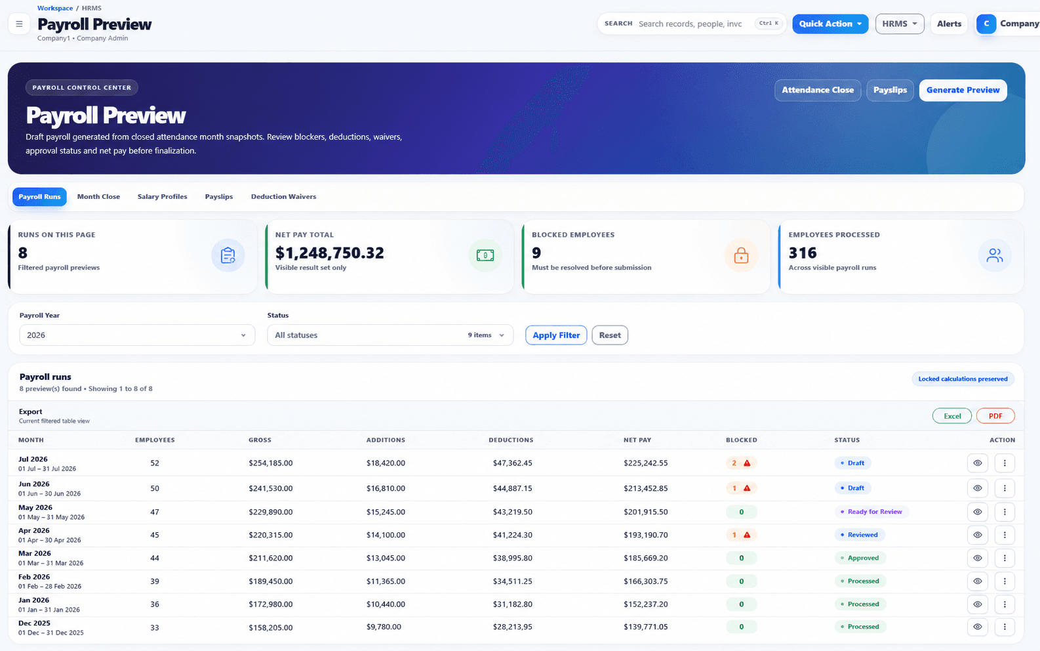The width and height of the screenshot is (1040, 651).
Task: Click the blocked warning icon for Apr 2026
Action: pyautogui.click(x=747, y=535)
